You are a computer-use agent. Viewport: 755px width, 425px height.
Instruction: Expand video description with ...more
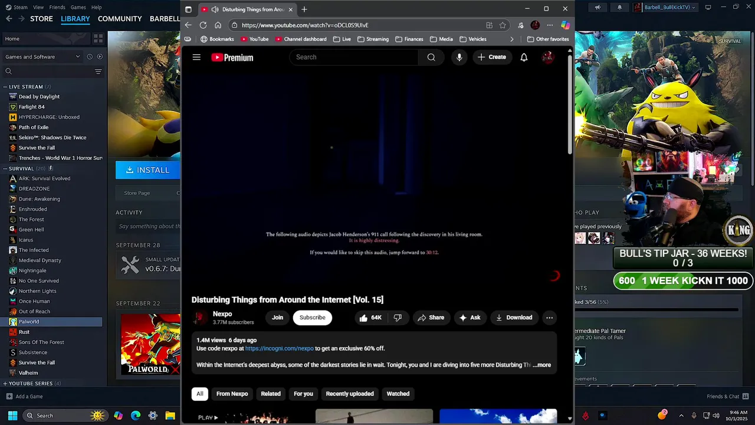541,365
